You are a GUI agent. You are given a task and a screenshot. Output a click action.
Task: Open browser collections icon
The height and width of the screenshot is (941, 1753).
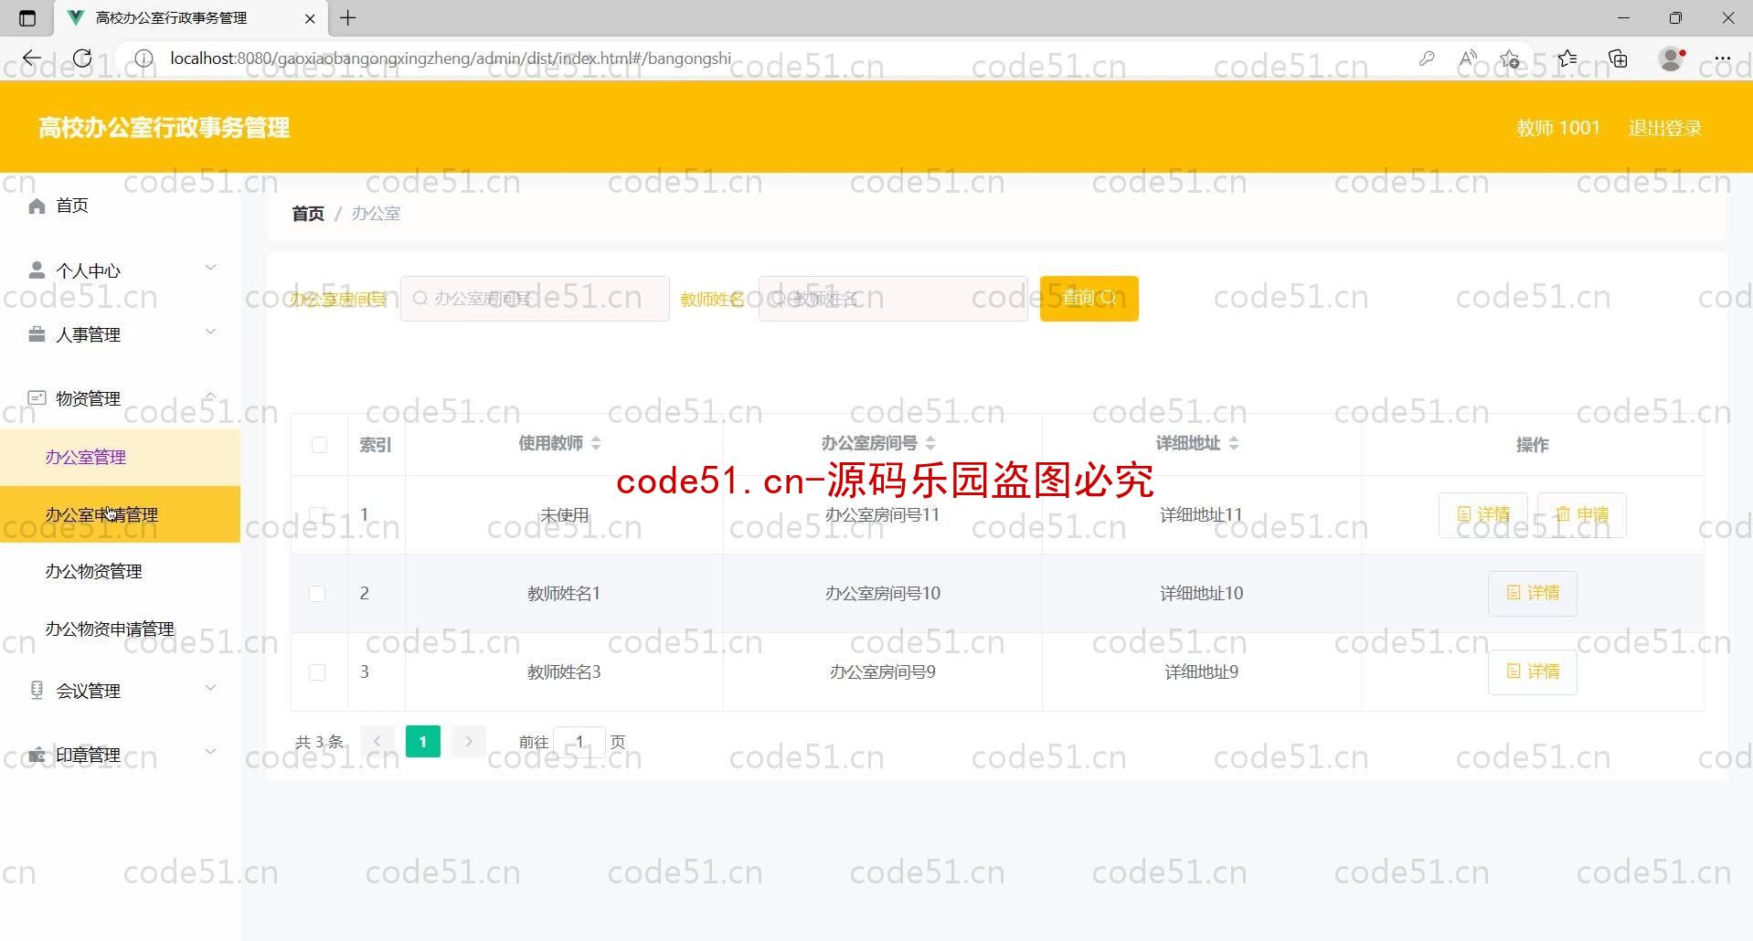1619,58
